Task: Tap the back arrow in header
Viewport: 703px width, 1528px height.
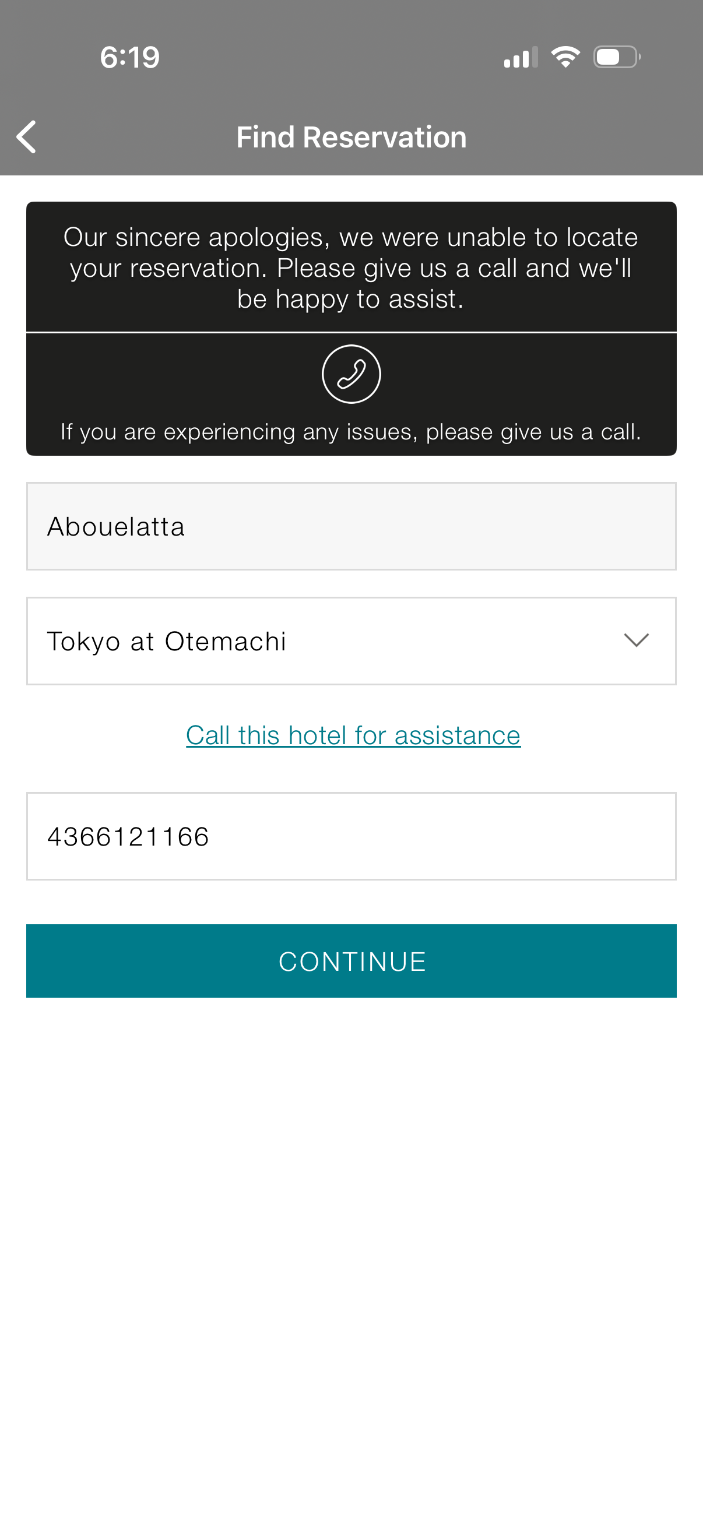Action: tap(27, 137)
